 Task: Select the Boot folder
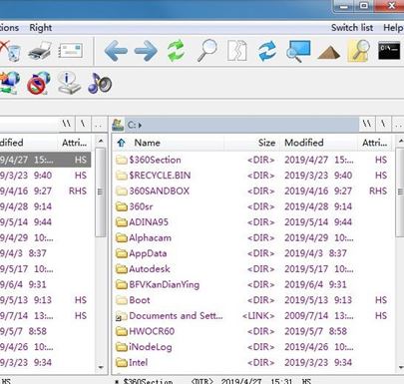[140, 300]
